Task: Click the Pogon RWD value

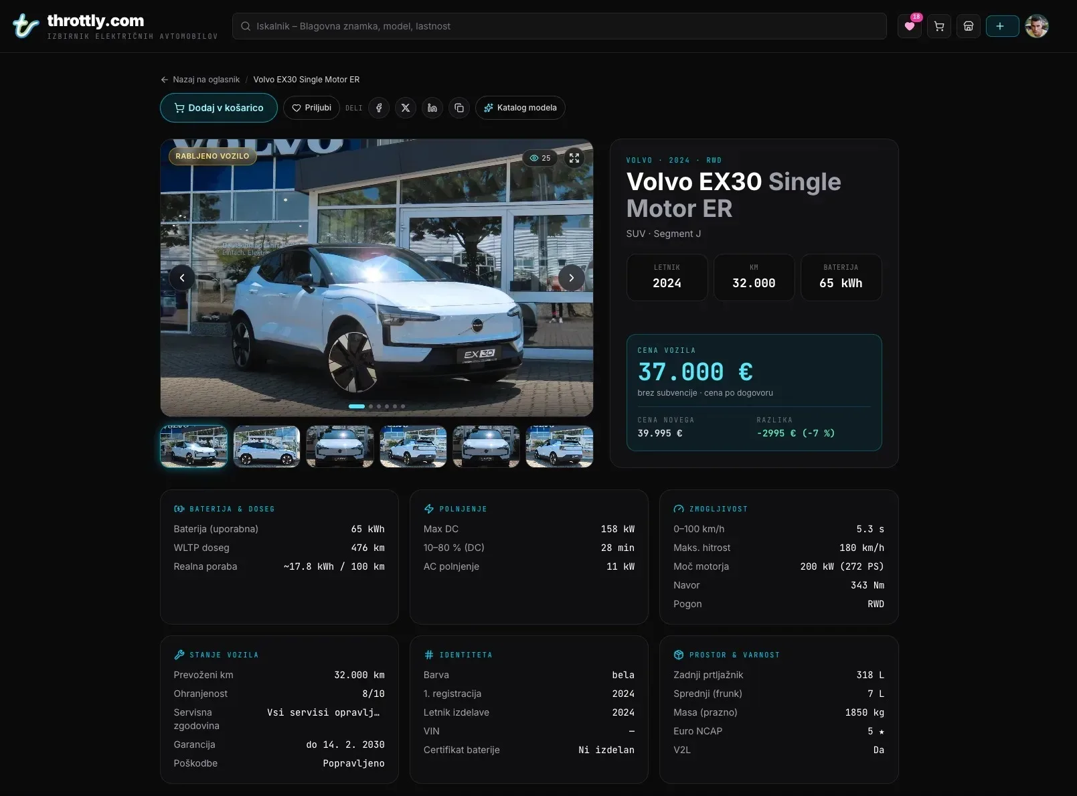Action: 876,604
